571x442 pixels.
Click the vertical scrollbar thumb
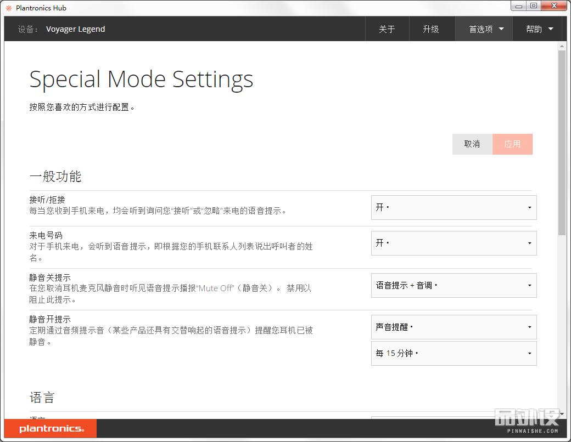pyautogui.click(x=562, y=143)
